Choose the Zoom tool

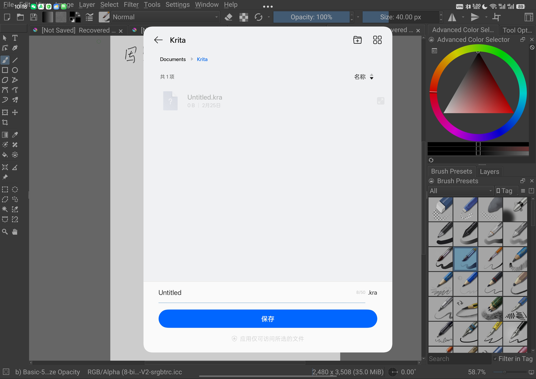5,232
